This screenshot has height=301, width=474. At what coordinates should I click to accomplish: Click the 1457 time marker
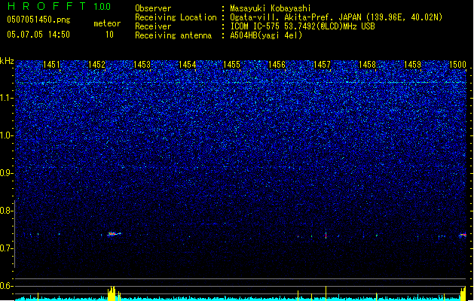coord(322,65)
